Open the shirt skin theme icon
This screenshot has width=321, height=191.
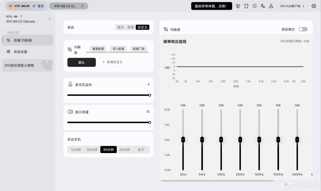click(x=246, y=6)
